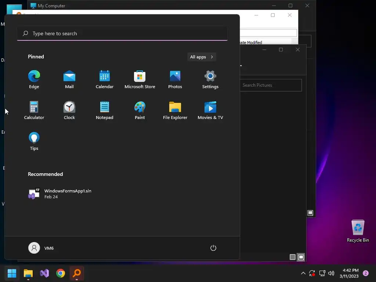376x282 pixels.
Task: Launch the Photos app
Action: [175, 79]
